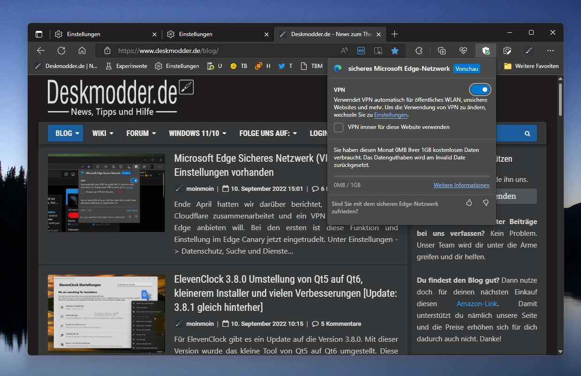
Task: Open Immersive Reader icon
Action: pyautogui.click(x=378, y=51)
